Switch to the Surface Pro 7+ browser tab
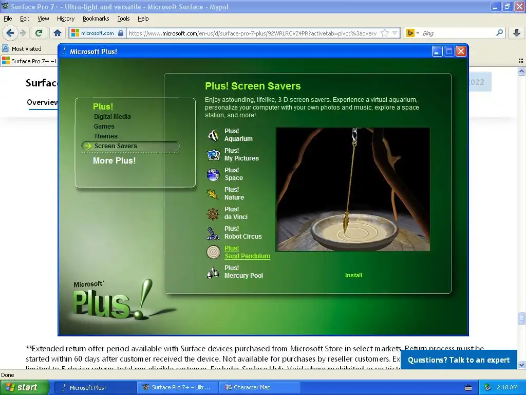The image size is (526, 395). [x=29, y=61]
